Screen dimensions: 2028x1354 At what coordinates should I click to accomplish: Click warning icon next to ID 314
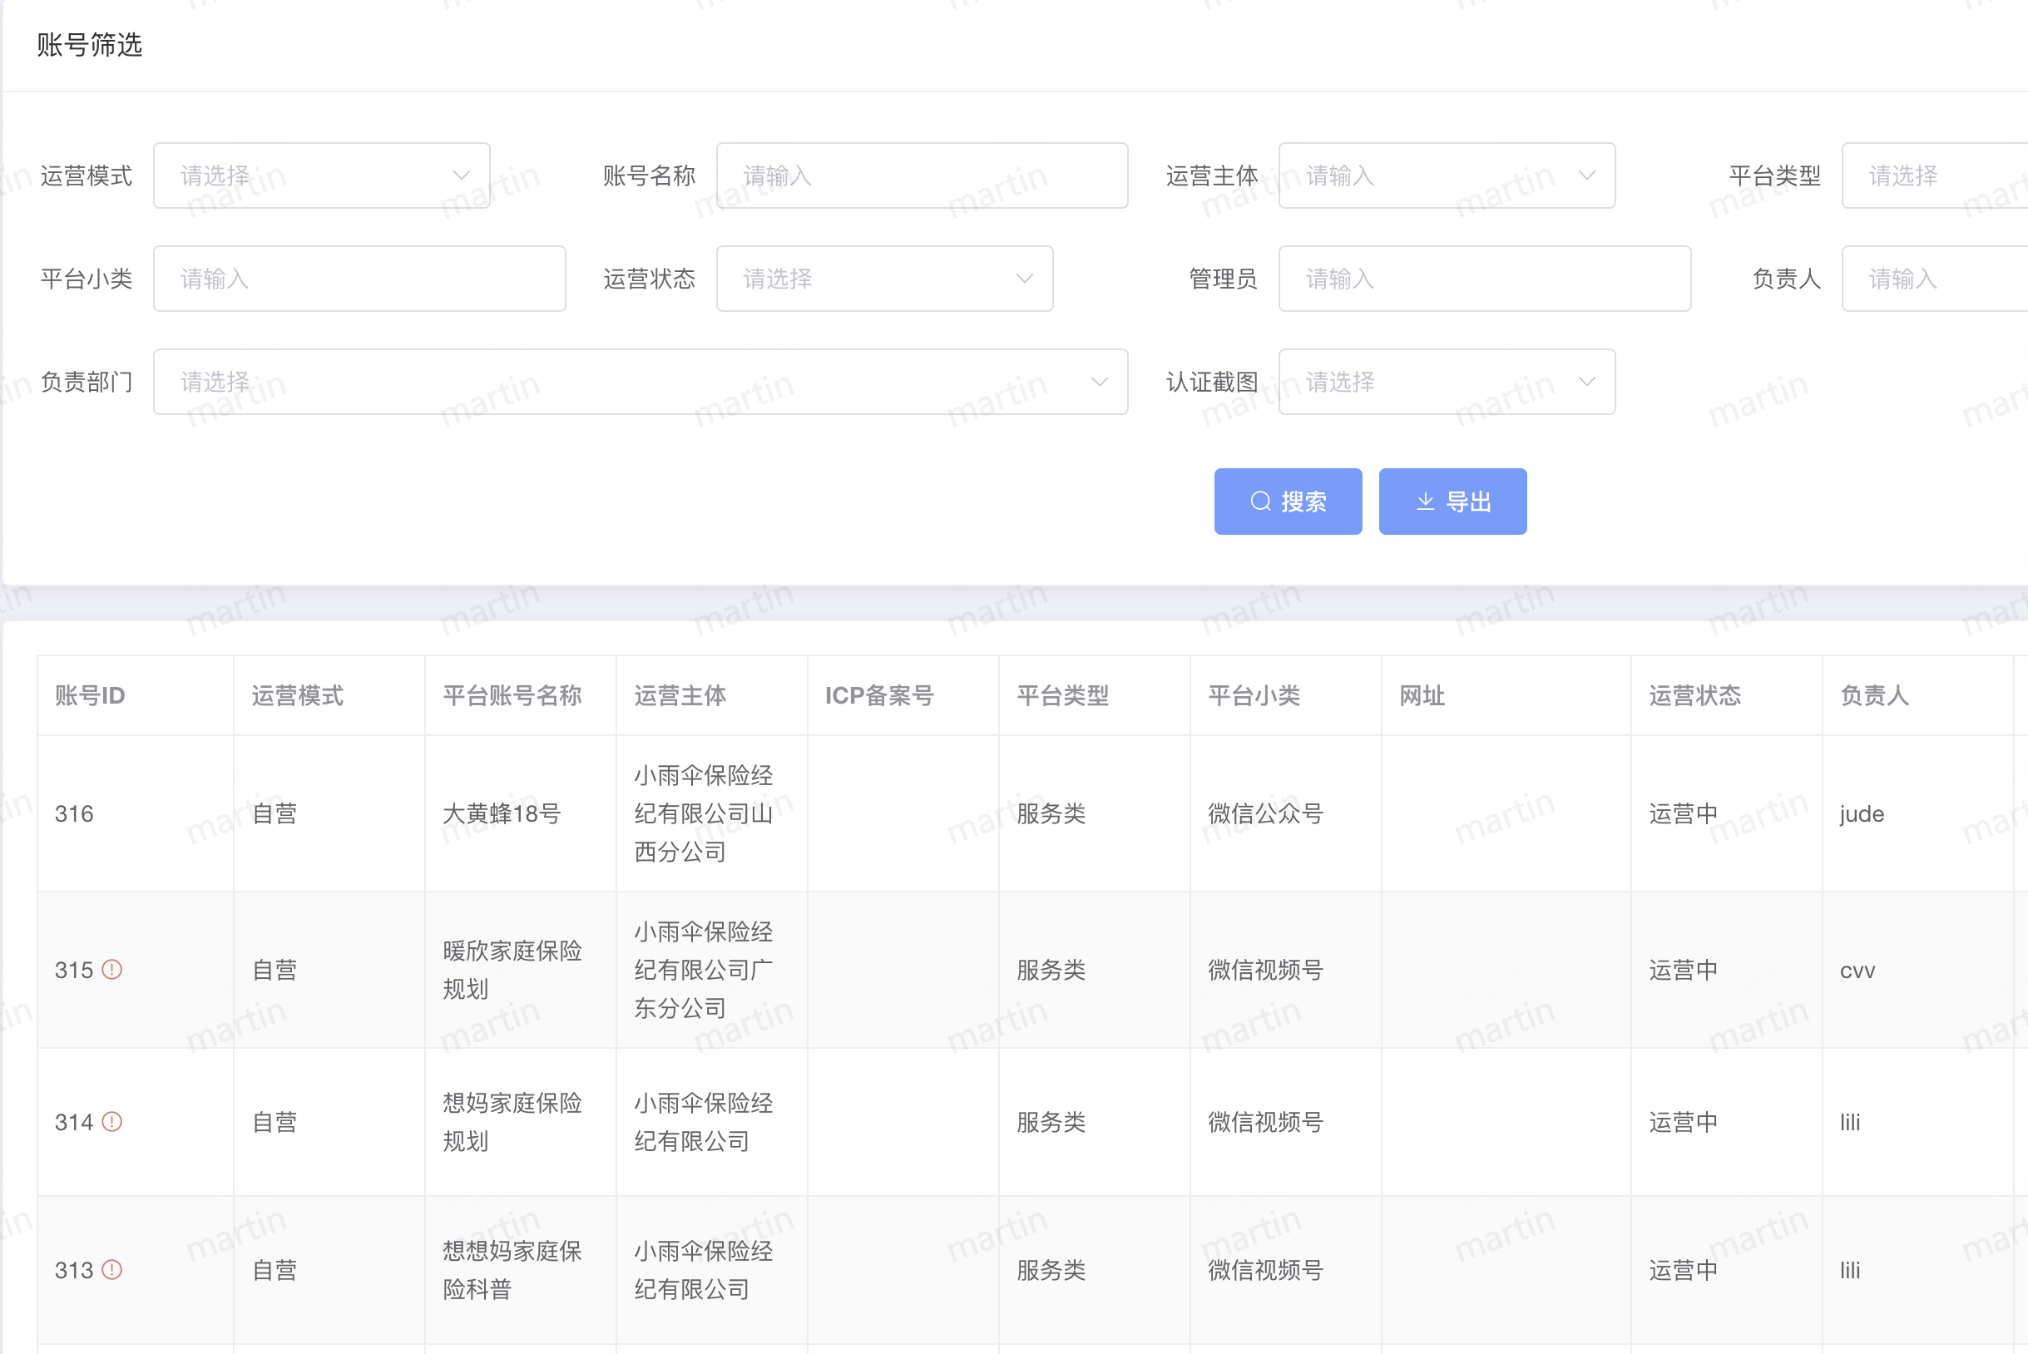coord(111,1122)
